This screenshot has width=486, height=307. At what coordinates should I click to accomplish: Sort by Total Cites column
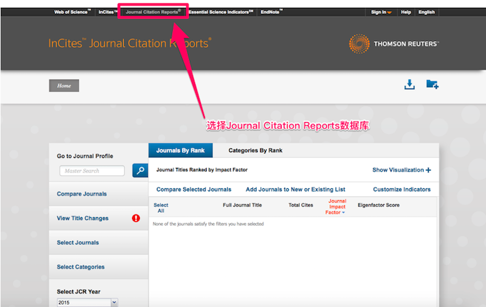pyautogui.click(x=301, y=205)
